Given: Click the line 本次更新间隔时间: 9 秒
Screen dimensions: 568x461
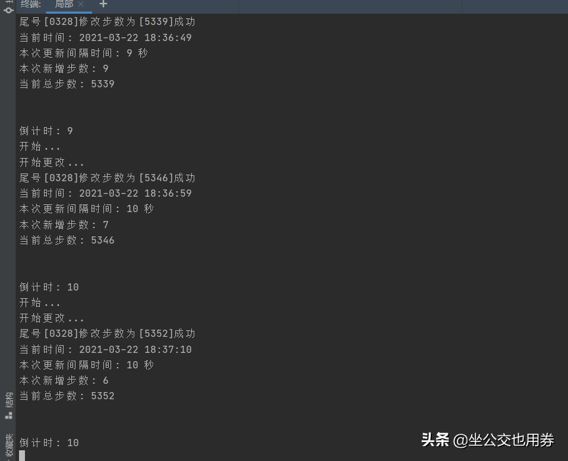Looking at the screenshot, I should [84, 53].
